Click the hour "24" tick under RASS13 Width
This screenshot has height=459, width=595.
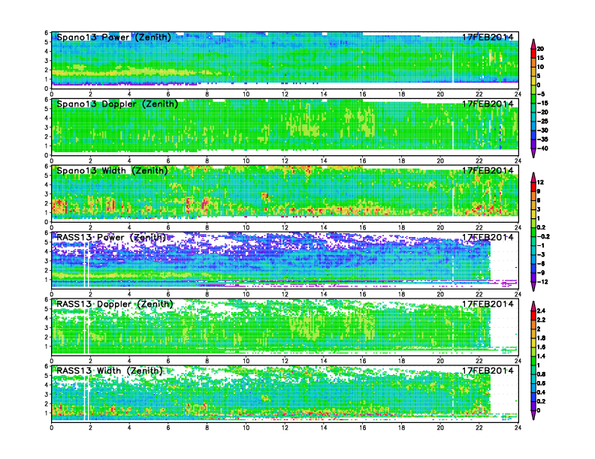pos(518,427)
